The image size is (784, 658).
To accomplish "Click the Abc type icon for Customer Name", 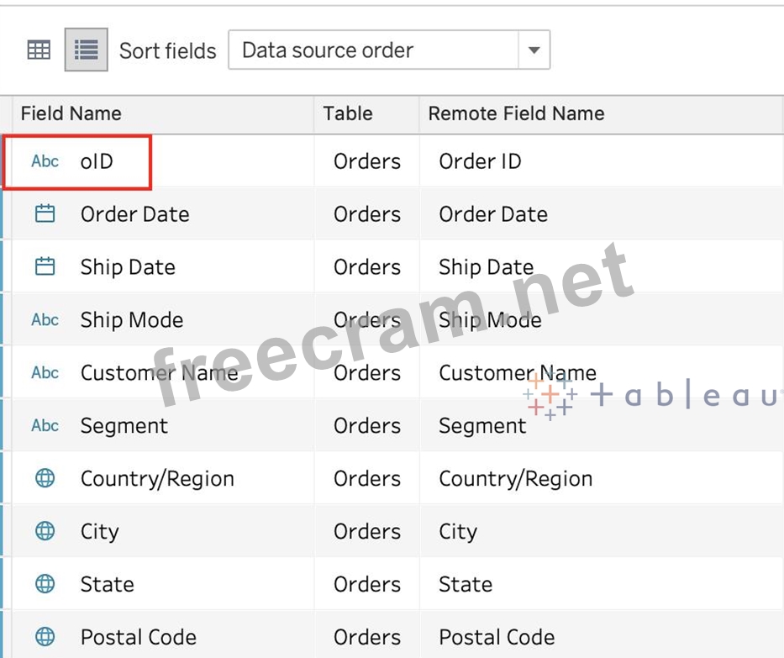I will (45, 373).
